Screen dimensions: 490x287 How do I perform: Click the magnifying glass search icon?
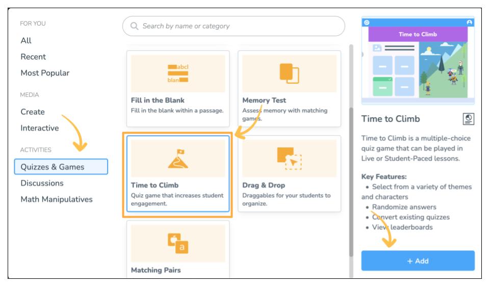point(135,26)
